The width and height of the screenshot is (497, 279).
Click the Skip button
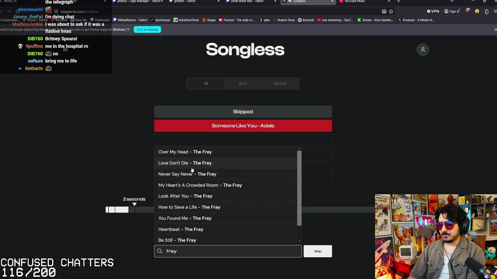318,251
